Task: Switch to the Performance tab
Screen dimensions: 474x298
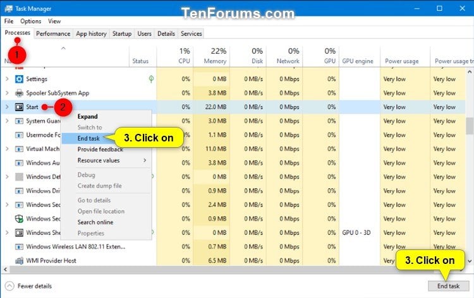Action: [x=53, y=33]
